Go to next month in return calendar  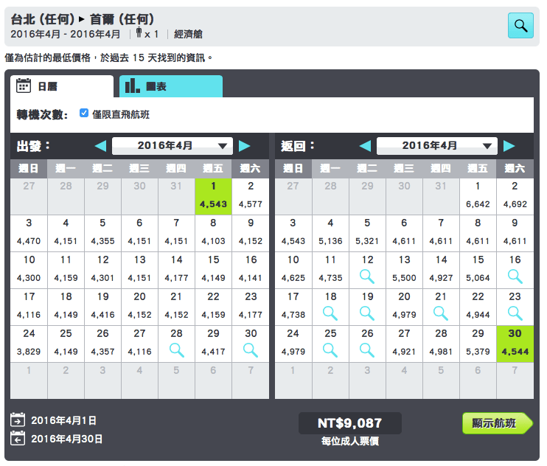(x=509, y=146)
